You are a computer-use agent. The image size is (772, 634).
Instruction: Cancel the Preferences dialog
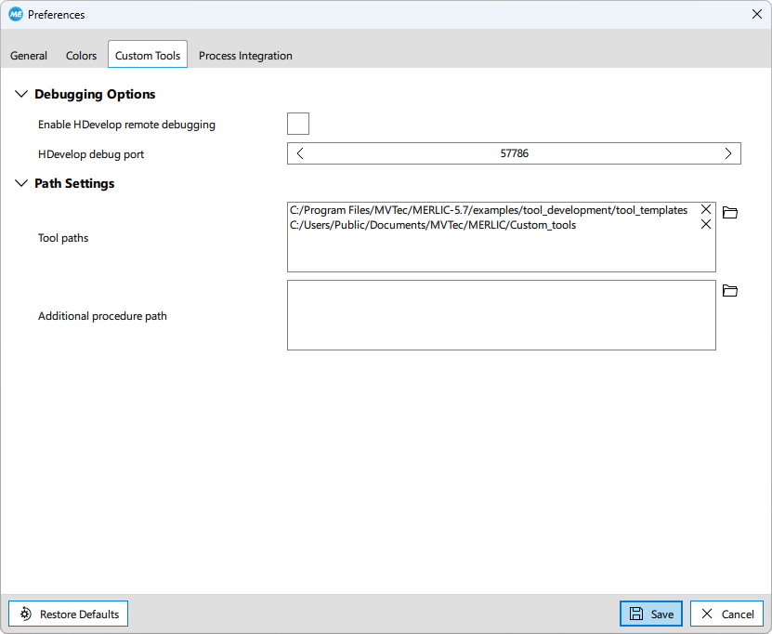(727, 614)
